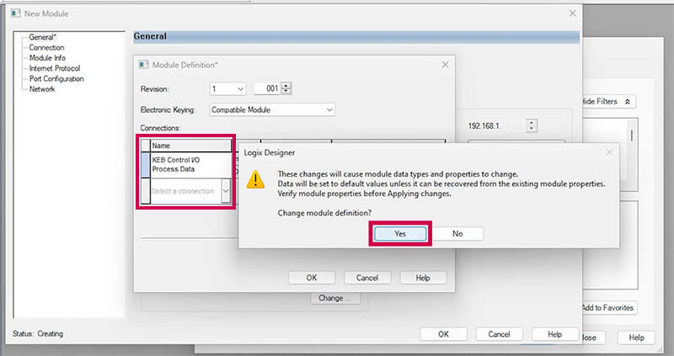Click OK in Module Definition dialog
Viewport: 674px width, 356px height.
312,278
